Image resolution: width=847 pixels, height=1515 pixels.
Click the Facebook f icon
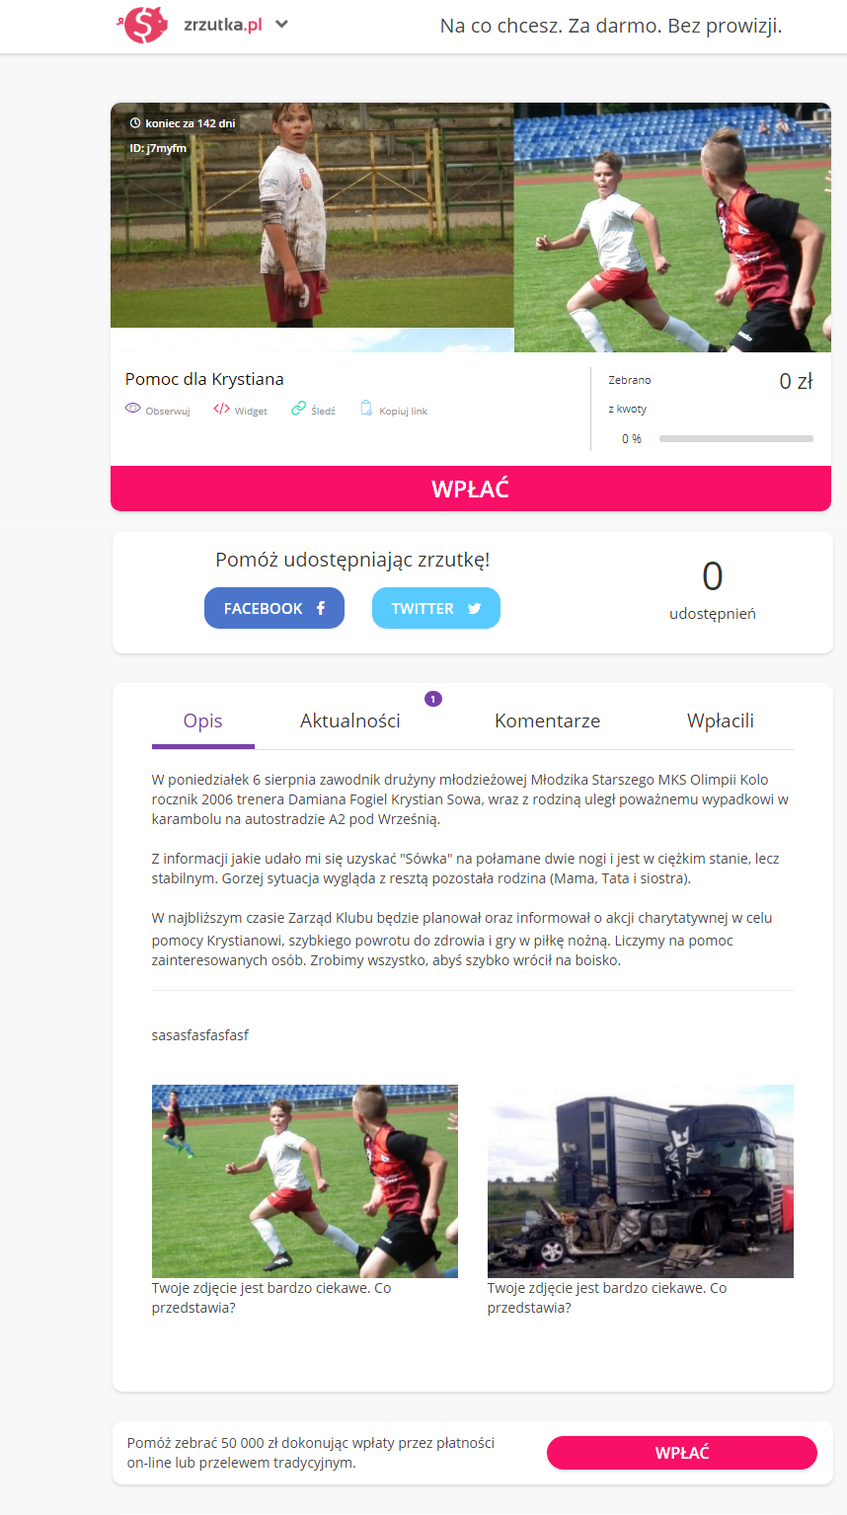pos(321,609)
